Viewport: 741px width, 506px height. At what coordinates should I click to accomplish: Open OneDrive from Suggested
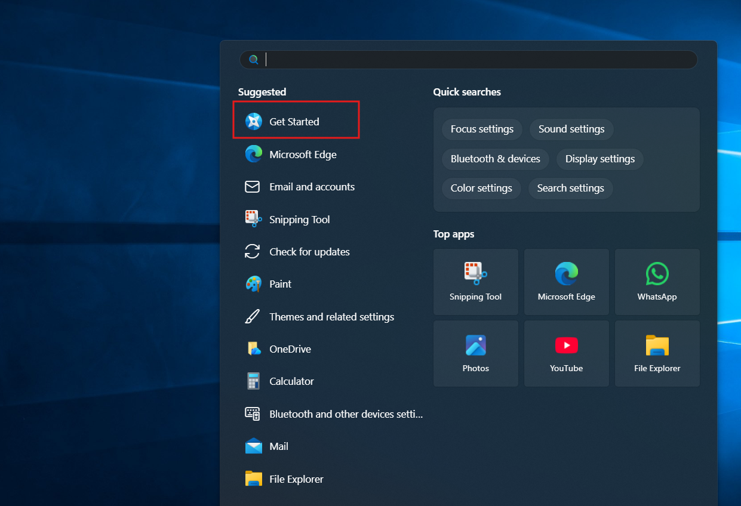point(289,348)
